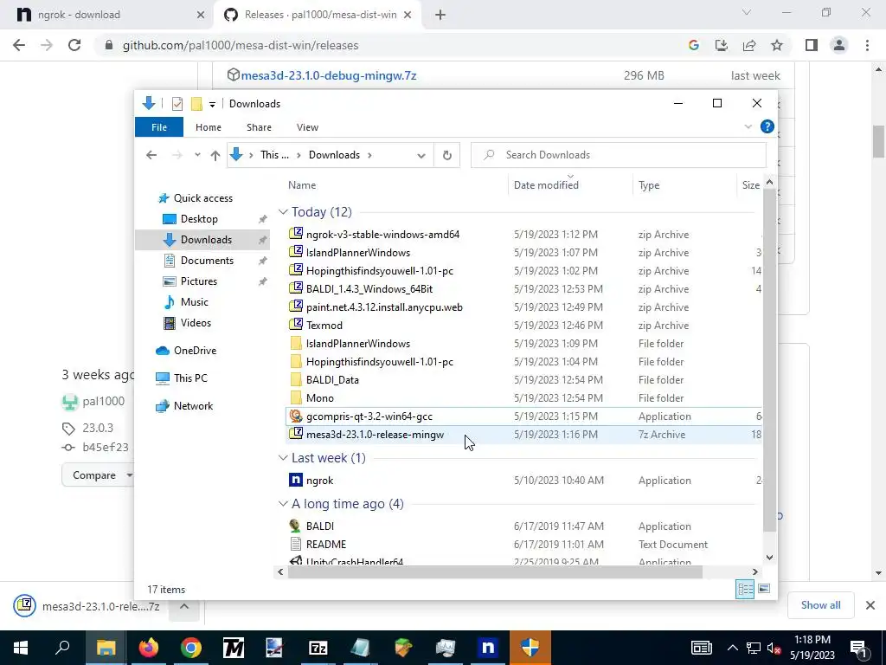Sort files by the Date modified column
The width and height of the screenshot is (886, 665).
(x=546, y=185)
